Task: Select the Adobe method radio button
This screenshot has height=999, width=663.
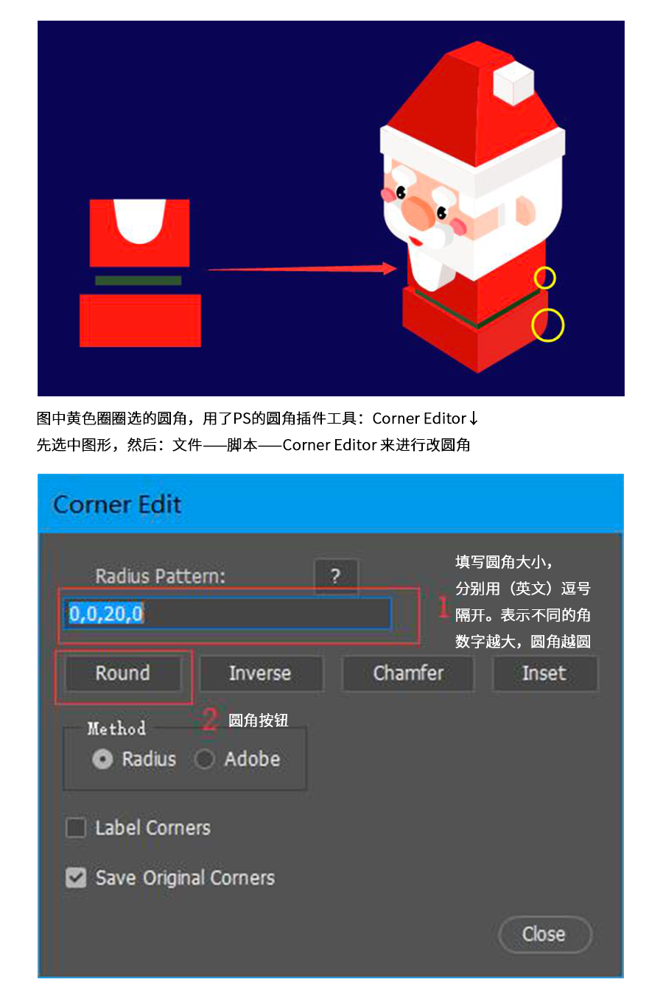Action: (205, 759)
